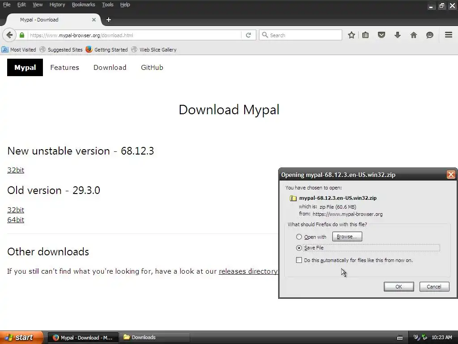The image size is (458, 344).
Task: Open a new tab with plus icon
Action: [x=109, y=20]
